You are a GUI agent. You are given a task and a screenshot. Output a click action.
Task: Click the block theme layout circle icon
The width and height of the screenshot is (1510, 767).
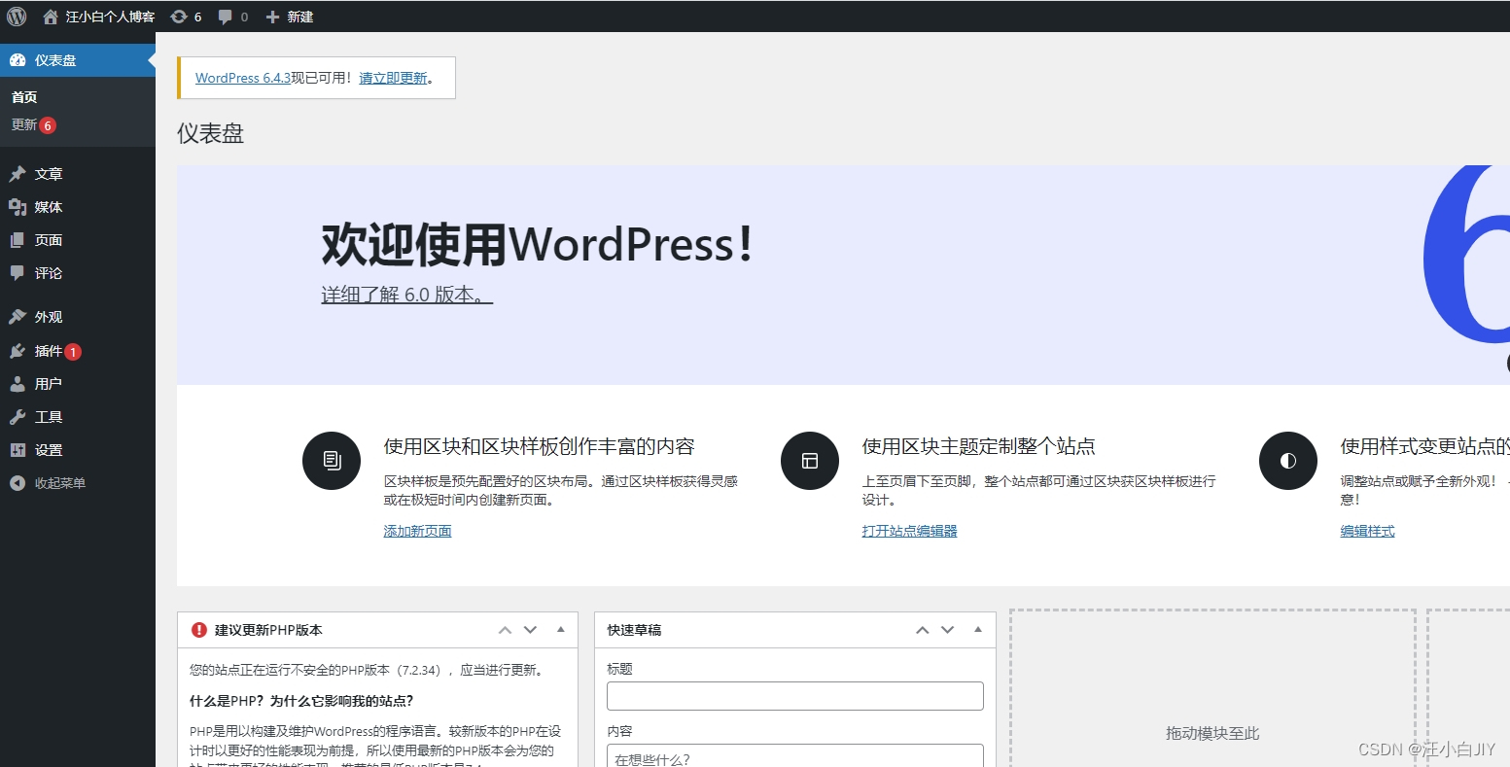[x=810, y=461]
